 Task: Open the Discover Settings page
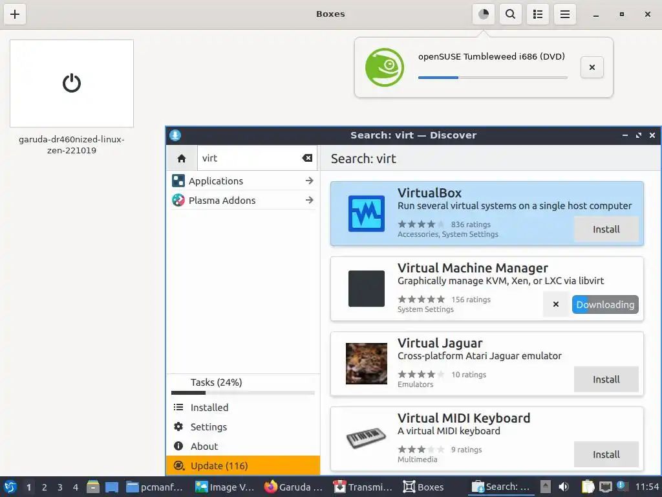[243, 427]
